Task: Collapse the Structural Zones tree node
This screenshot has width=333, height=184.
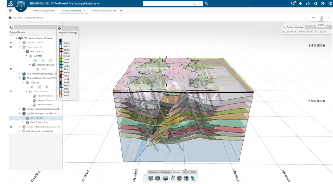Action: (27, 92)
